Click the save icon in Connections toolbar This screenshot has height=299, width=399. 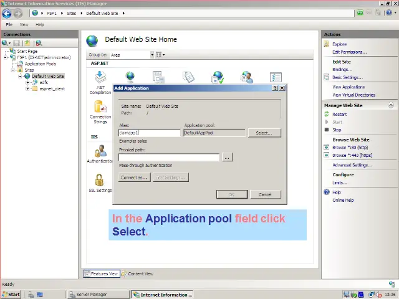17,43
